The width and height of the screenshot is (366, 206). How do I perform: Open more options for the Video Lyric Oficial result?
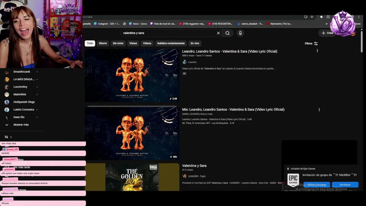[x=317, y=51]
